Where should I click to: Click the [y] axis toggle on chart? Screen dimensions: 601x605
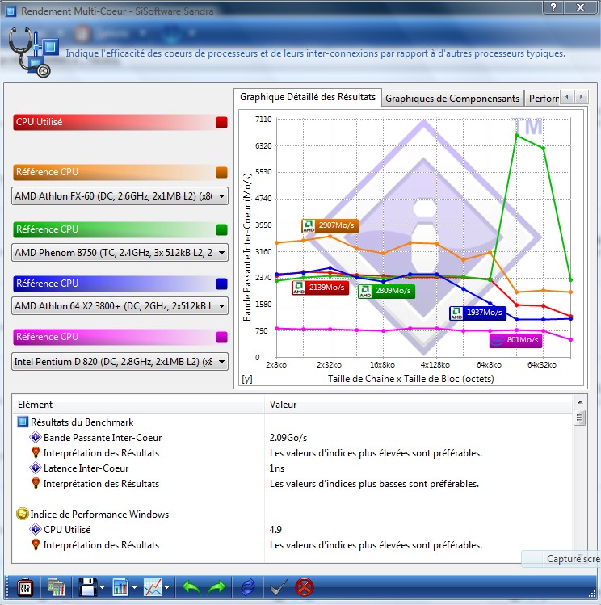click(247, 379)
